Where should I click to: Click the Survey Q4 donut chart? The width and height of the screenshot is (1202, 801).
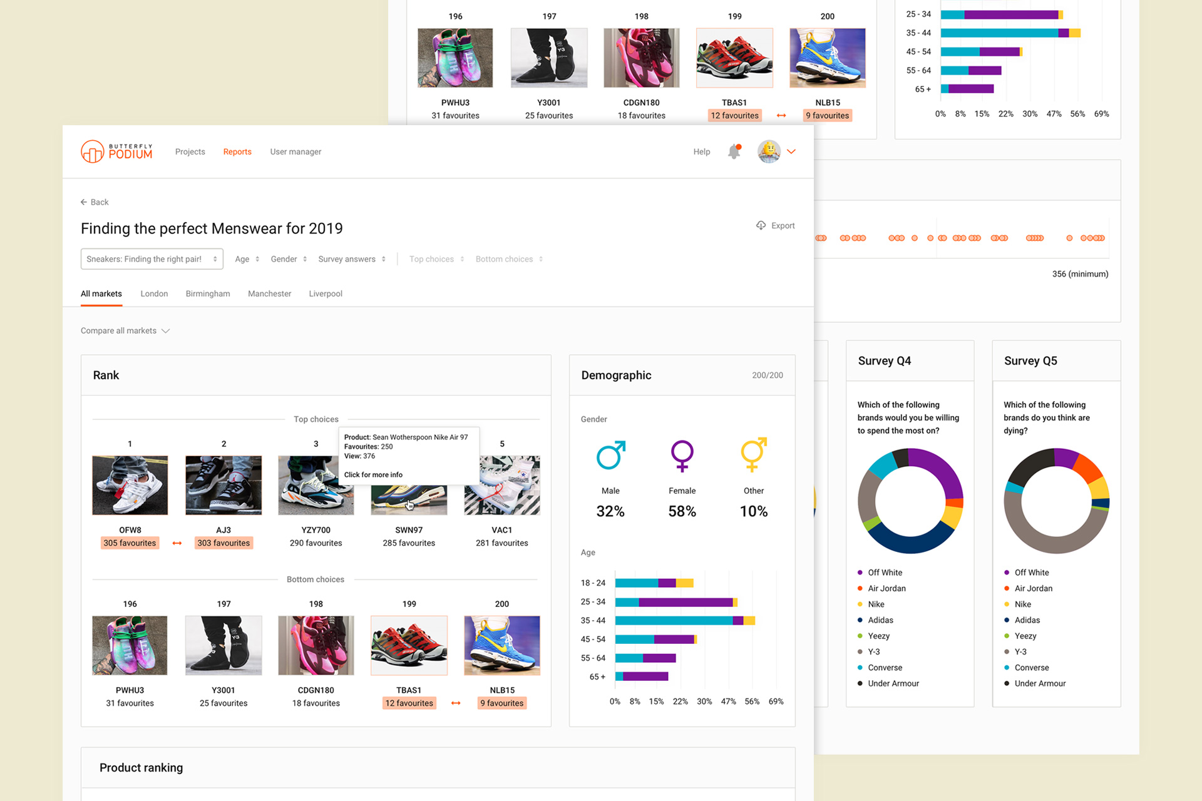click(x=910, y=501)
